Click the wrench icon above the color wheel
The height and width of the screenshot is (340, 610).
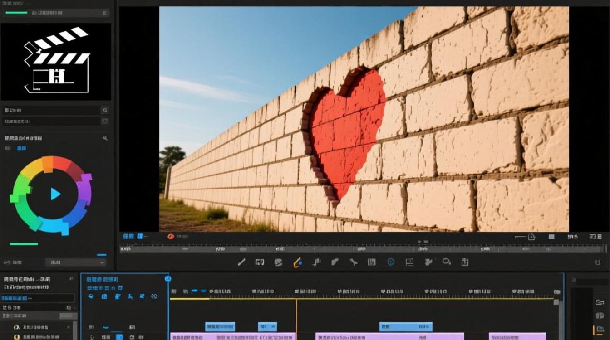point(105,138)
